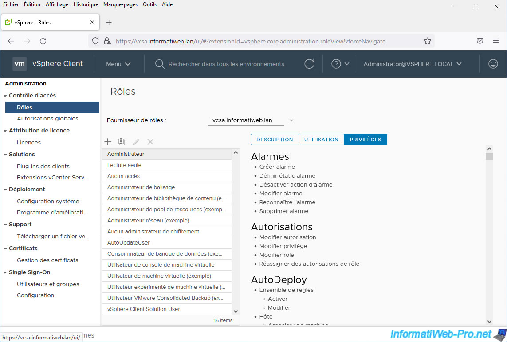Switch to the UTILISATION tab

click(322, 140)
